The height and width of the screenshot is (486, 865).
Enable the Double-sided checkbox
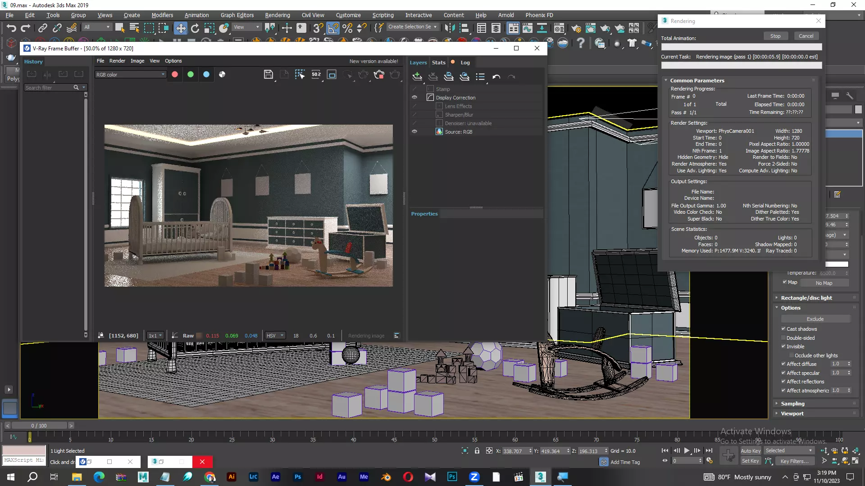tap(784, 338)
